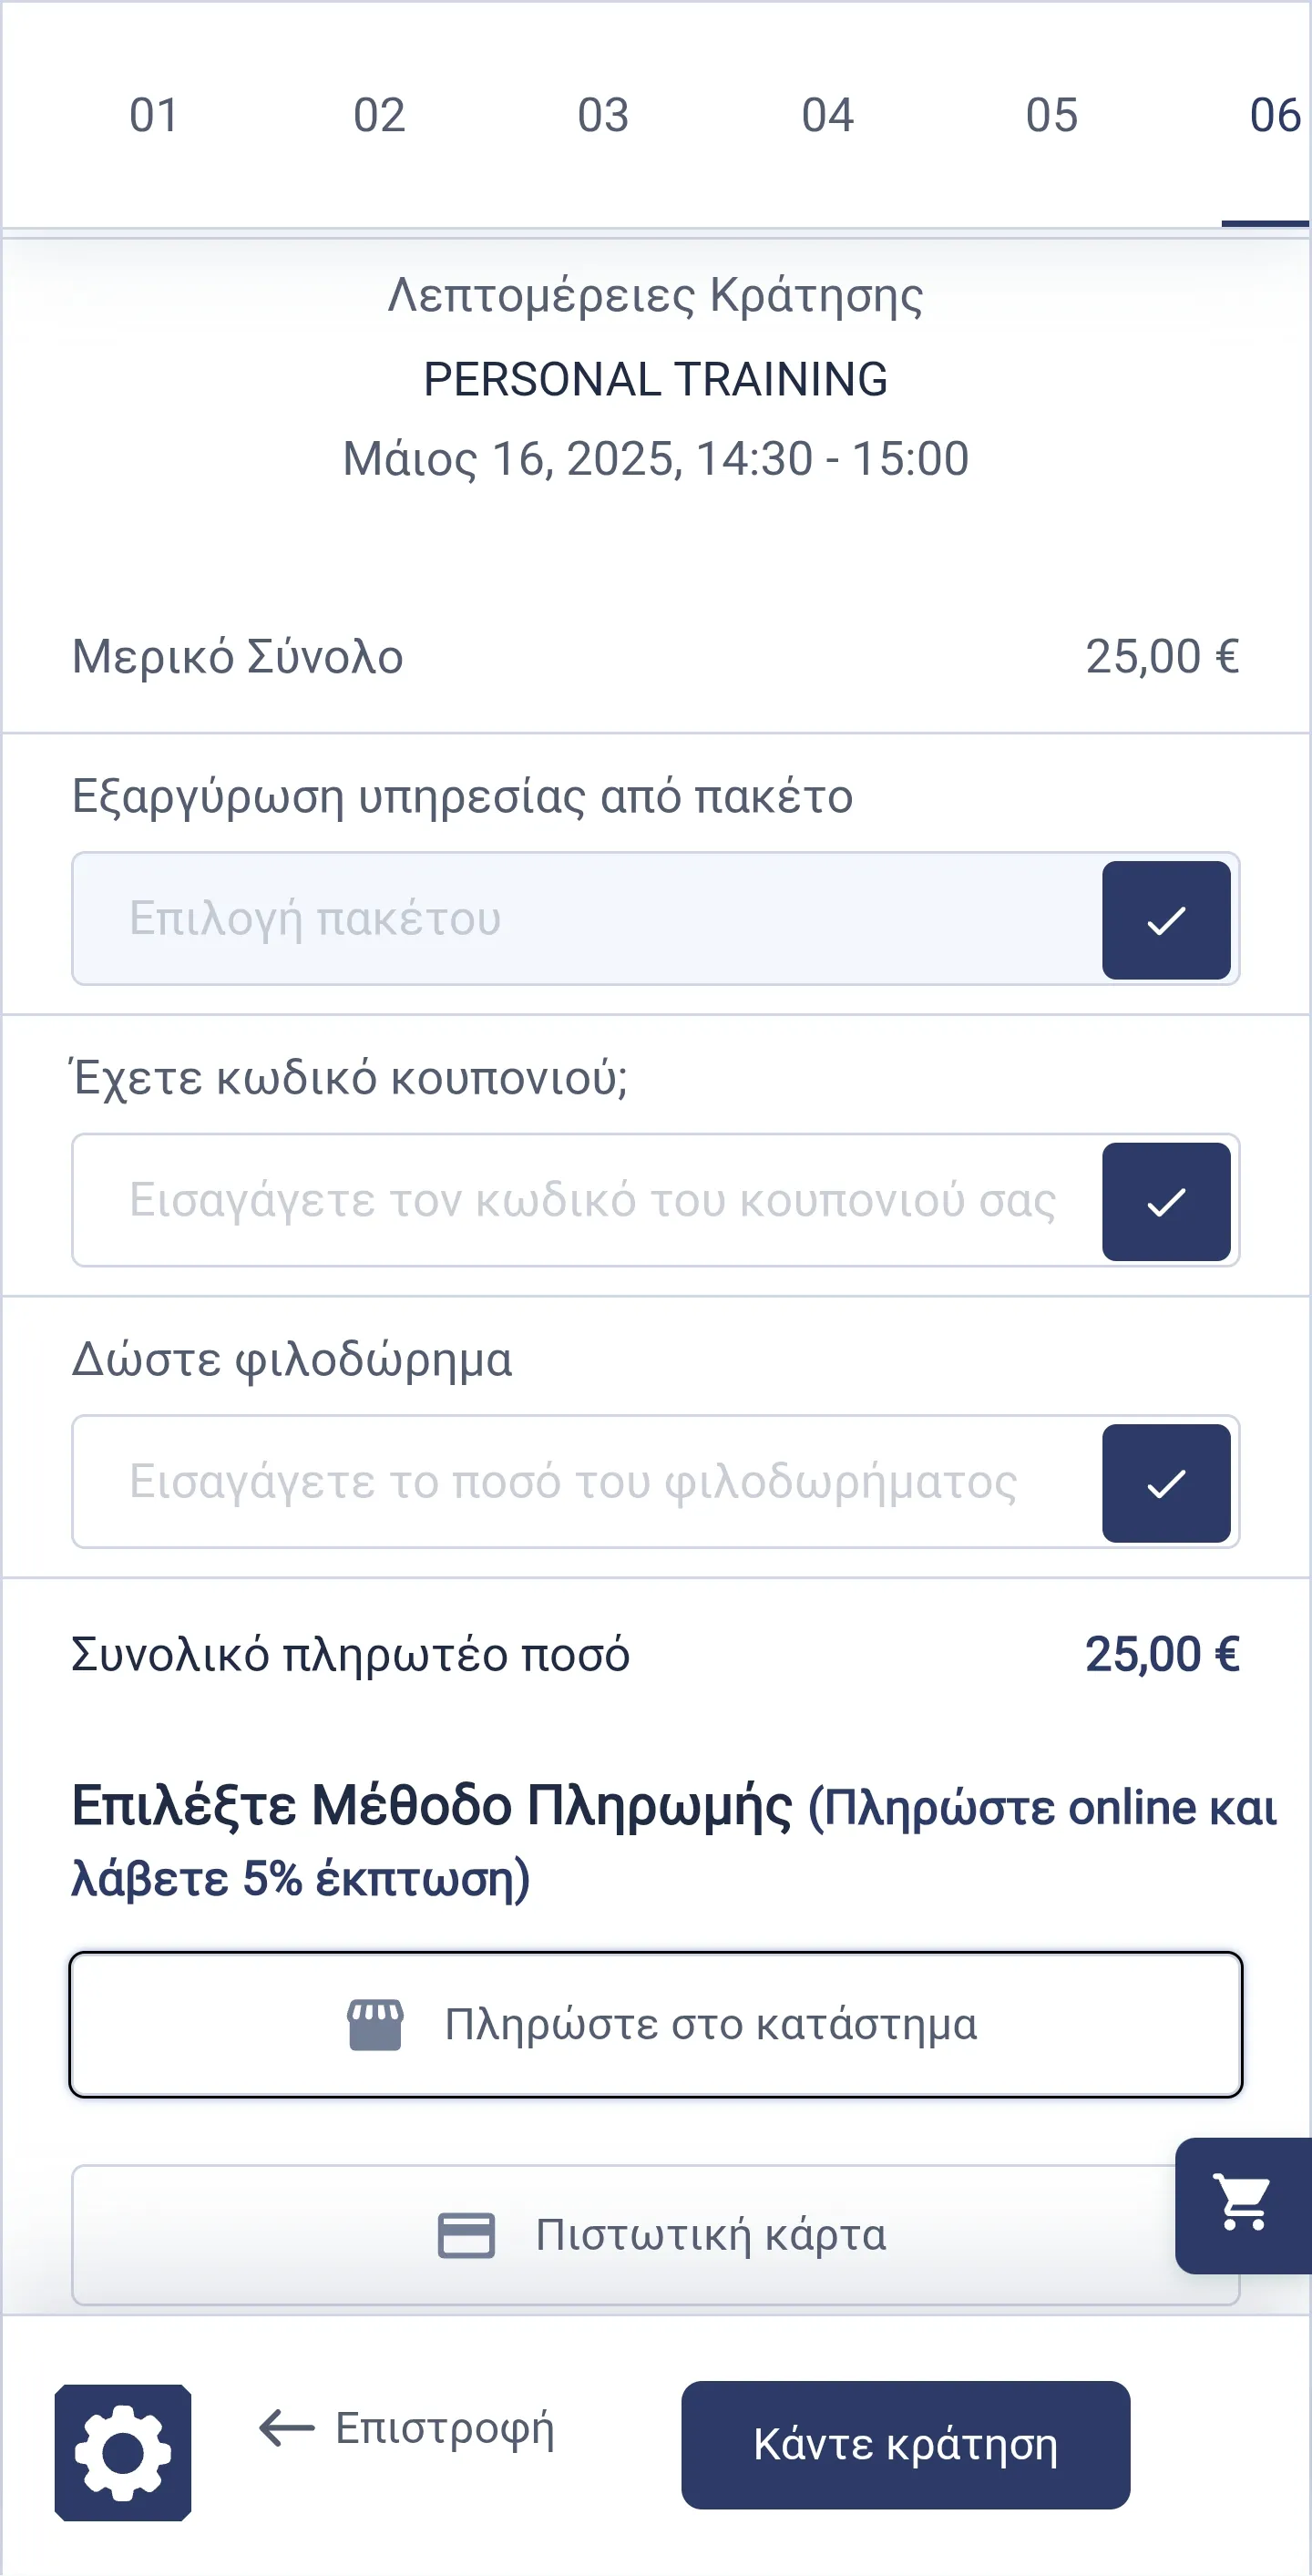Viewport: 1312px width, 2576px height.
Task: Switch to step 03 tab
Action: click(603, 116)
